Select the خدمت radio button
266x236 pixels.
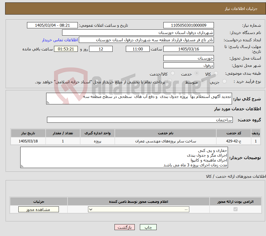click(197, 73)
